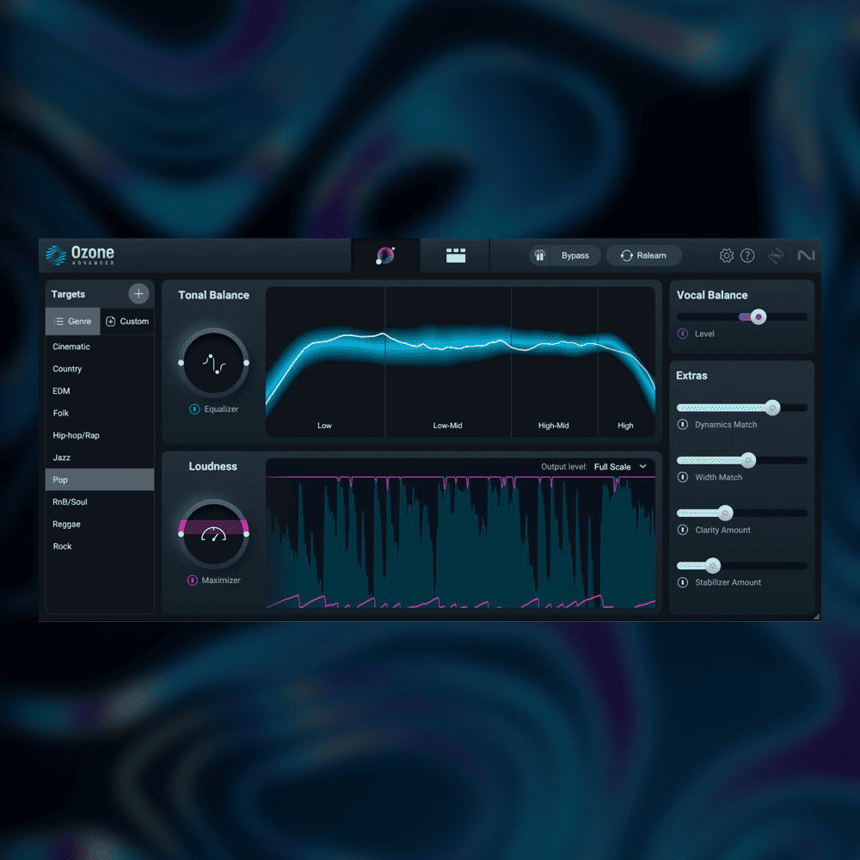Viewport: 860px width, 860px height.
Task: Choose the Rock genre target
Action: pyautogui.click(x=99, y=546)
